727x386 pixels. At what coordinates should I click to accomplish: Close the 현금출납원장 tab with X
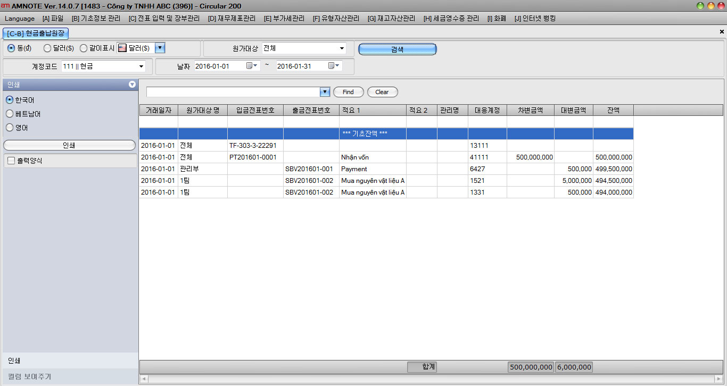coord(722,32)
